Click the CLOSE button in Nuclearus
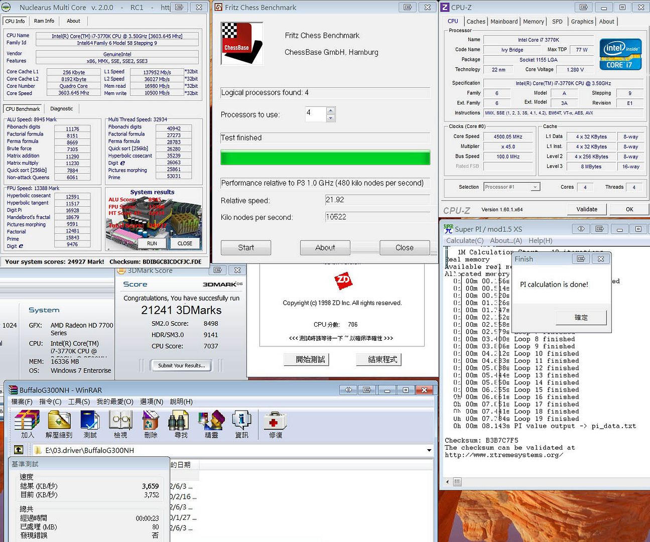This screenshot has height=542, width=650. tap(185, 243)
